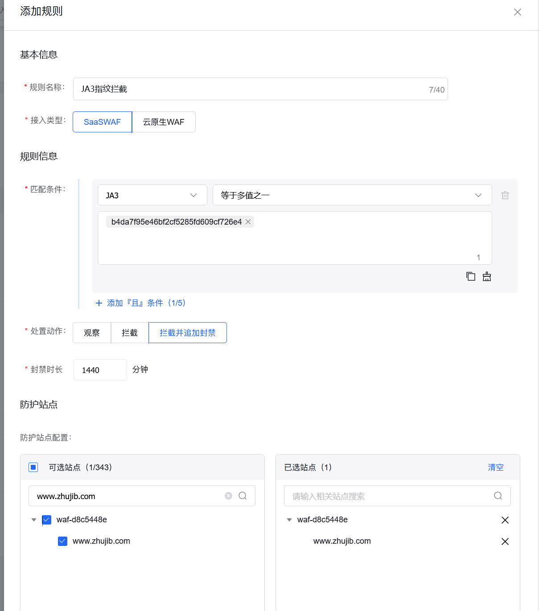The width and height of the screenshot is (539, 611).
Task: Click the b4da7f95e46bf2cf5285fd609cf726e4 tag text
Action: click(177, 222)
